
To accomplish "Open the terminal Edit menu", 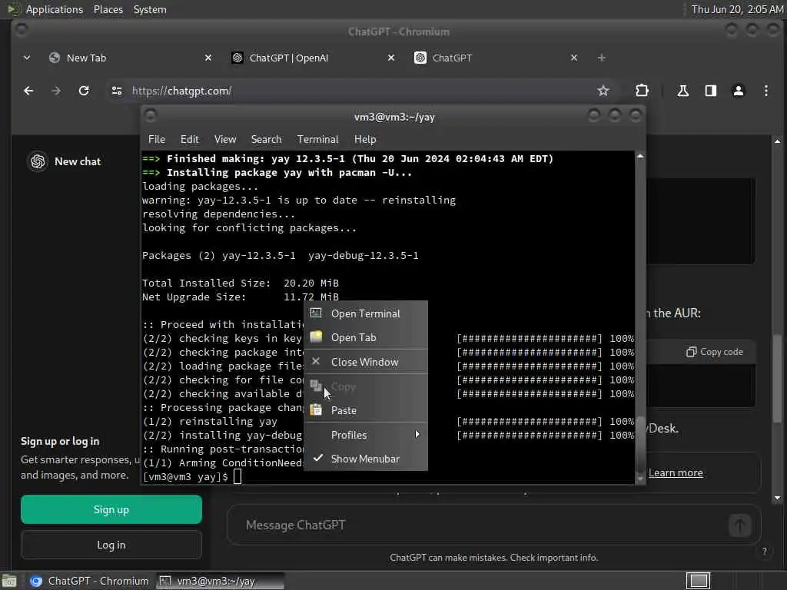I will [x=189, y=140].
